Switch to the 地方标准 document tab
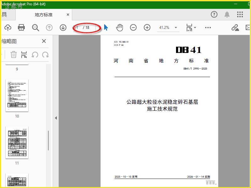 click(x=44, y=15)
